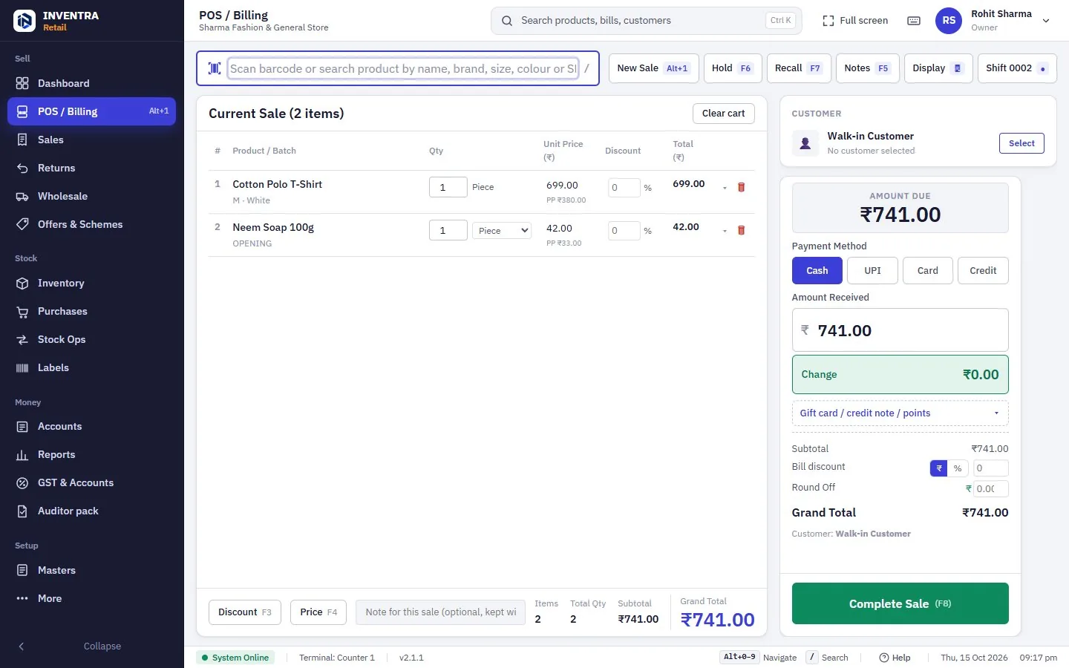Click the keyboard shortcuts icon in header
Viewport: 1069px width, 668px height.
914,21
